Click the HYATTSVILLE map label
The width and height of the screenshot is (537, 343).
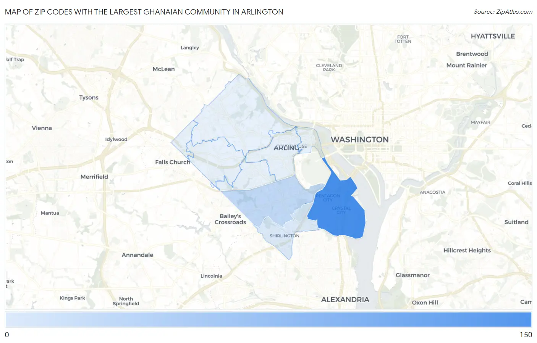[493, 36]
